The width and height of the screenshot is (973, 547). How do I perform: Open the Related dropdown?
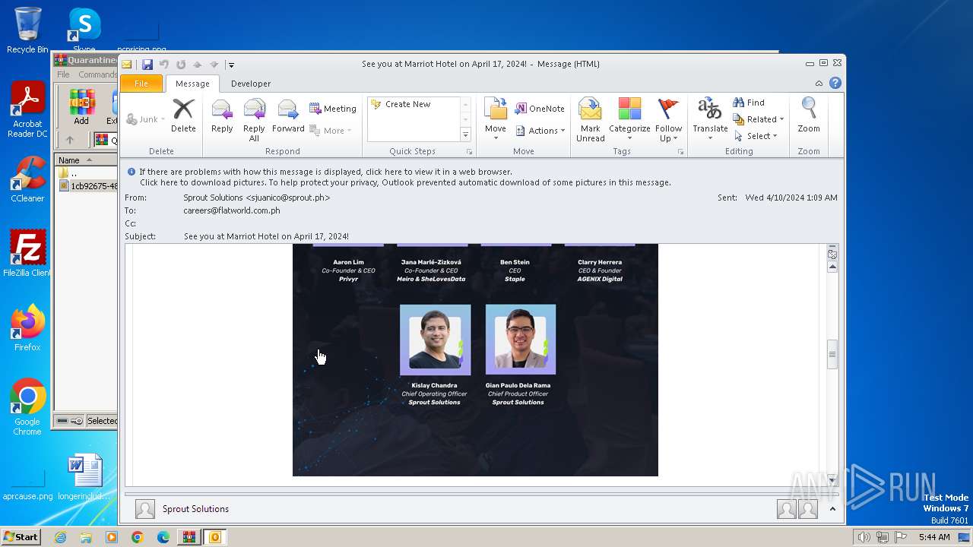(x=759, y=119)
